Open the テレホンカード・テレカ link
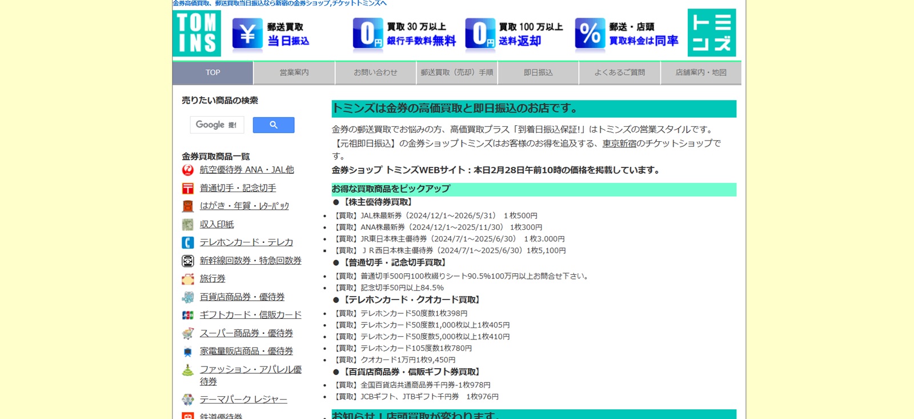Viewport: 914px width, 419px height. pos(246,242)
